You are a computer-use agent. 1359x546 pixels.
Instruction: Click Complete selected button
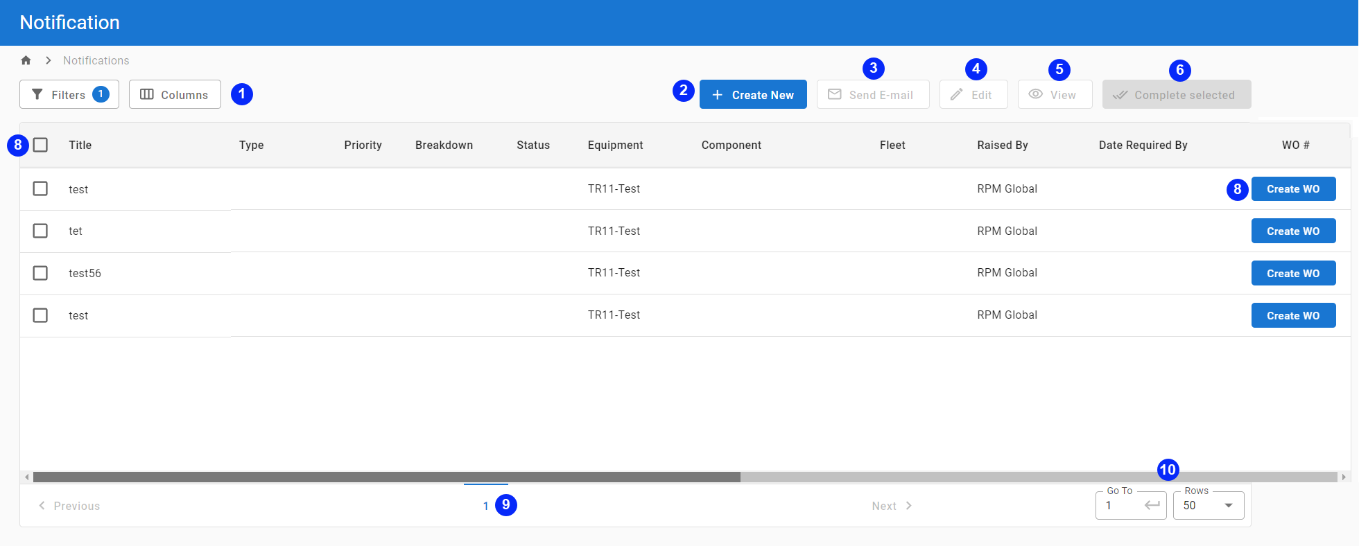click(x=1176, y=94)
